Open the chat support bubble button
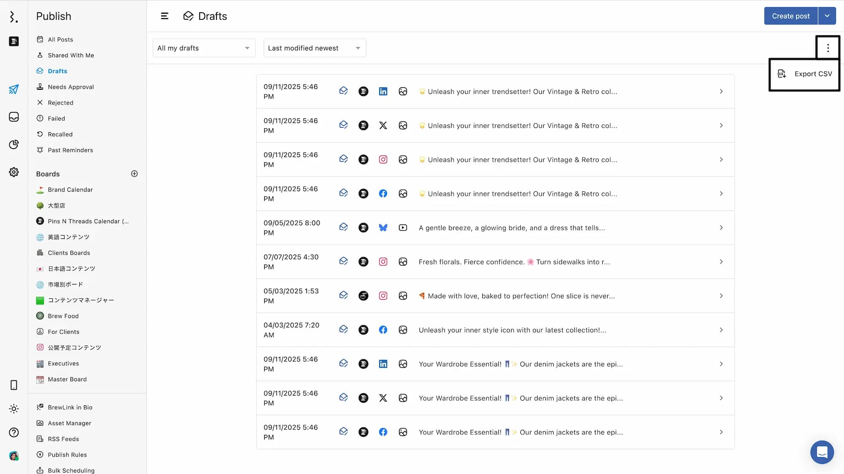Viewport: 844px width, 474px height. pyautogui.click(x=822, y=452)
